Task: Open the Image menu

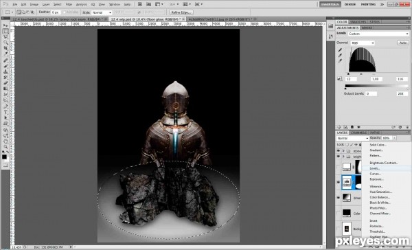Action: (x=34, y=5)
